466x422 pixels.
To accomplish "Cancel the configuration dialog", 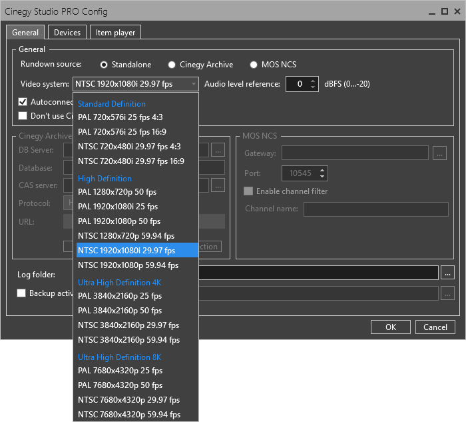I will (x=435, y=327).
